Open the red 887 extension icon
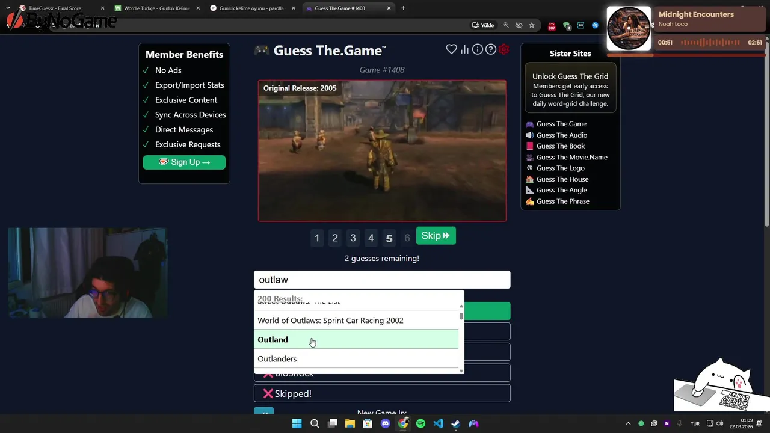The height and width of the screenshot is (433, 770). pos(552,26)
